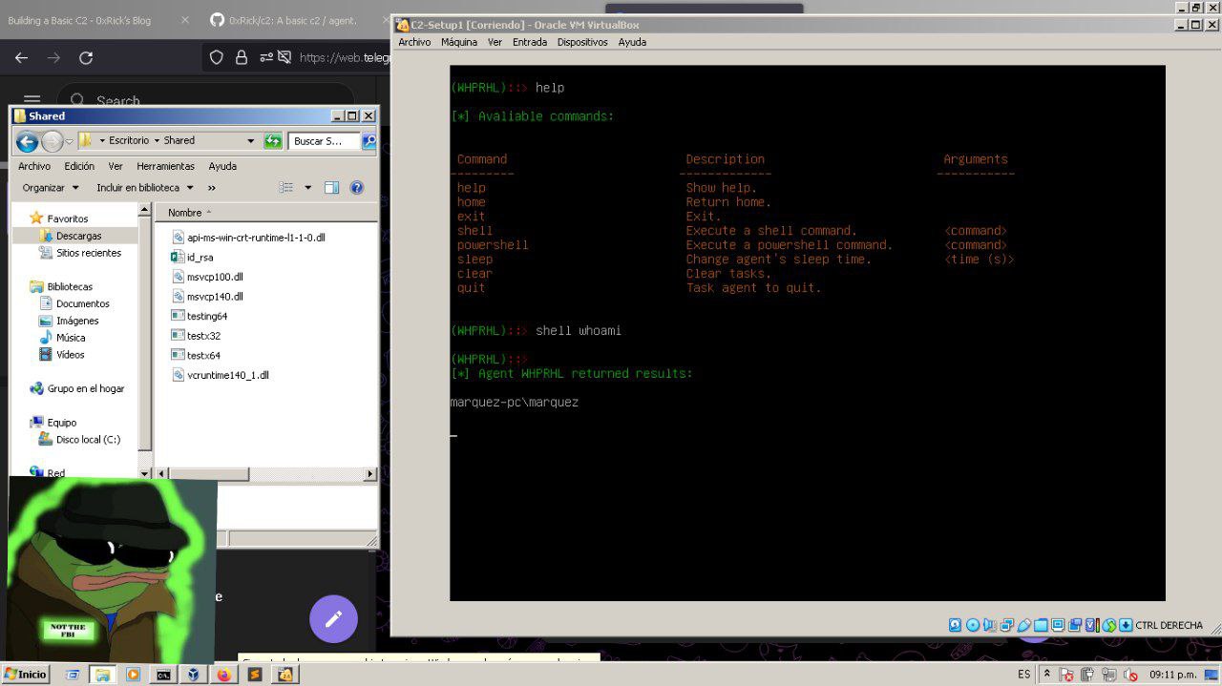Open Sublime Text from the taskbar
1222x686 pixels.
pyautogui.click(x=254, y=675)
